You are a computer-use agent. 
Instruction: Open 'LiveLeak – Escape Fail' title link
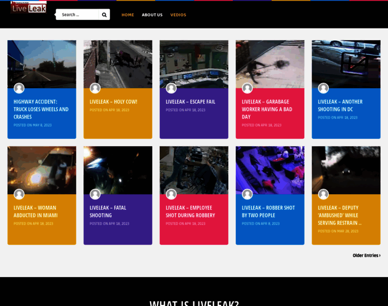pyautogui.click(x=190, y=101)
